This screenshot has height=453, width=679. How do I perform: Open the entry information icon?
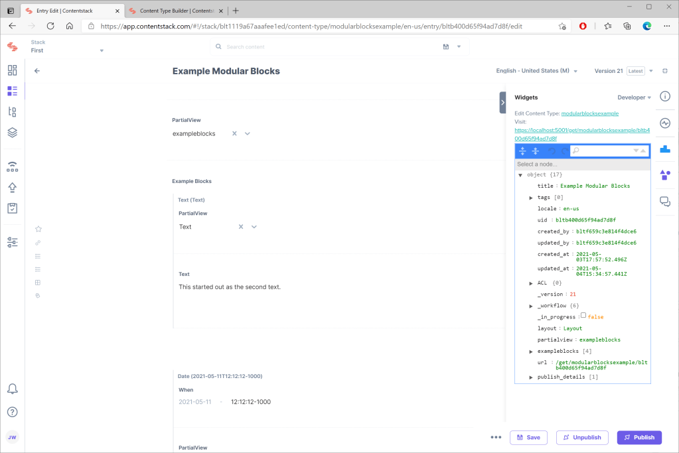tap(665, 97)
